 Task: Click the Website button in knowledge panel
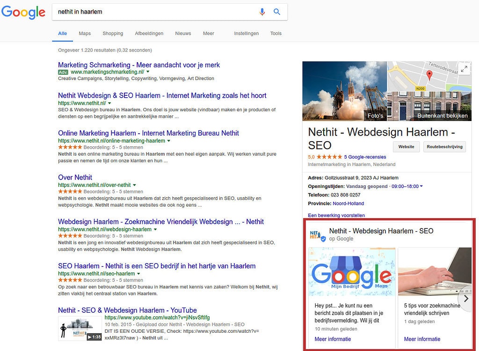click(x=406, y=147)
